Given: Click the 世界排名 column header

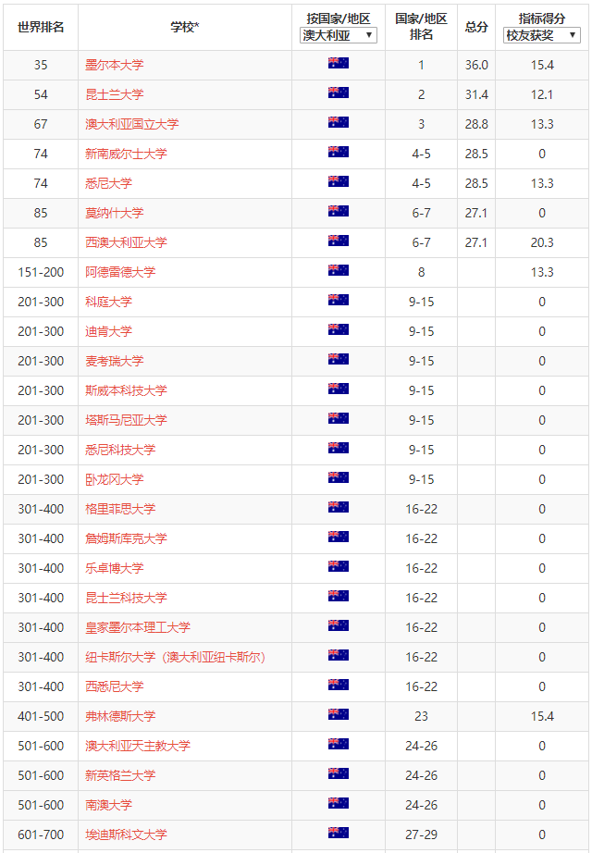Looking at the screenshot, I should tap(41, 27).
